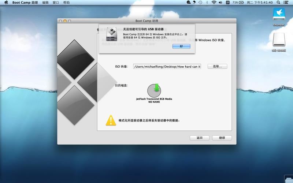Select the NO NAME drive on the desktop
The height and width of the screenshot is (183, 293).
pos(279,40)
